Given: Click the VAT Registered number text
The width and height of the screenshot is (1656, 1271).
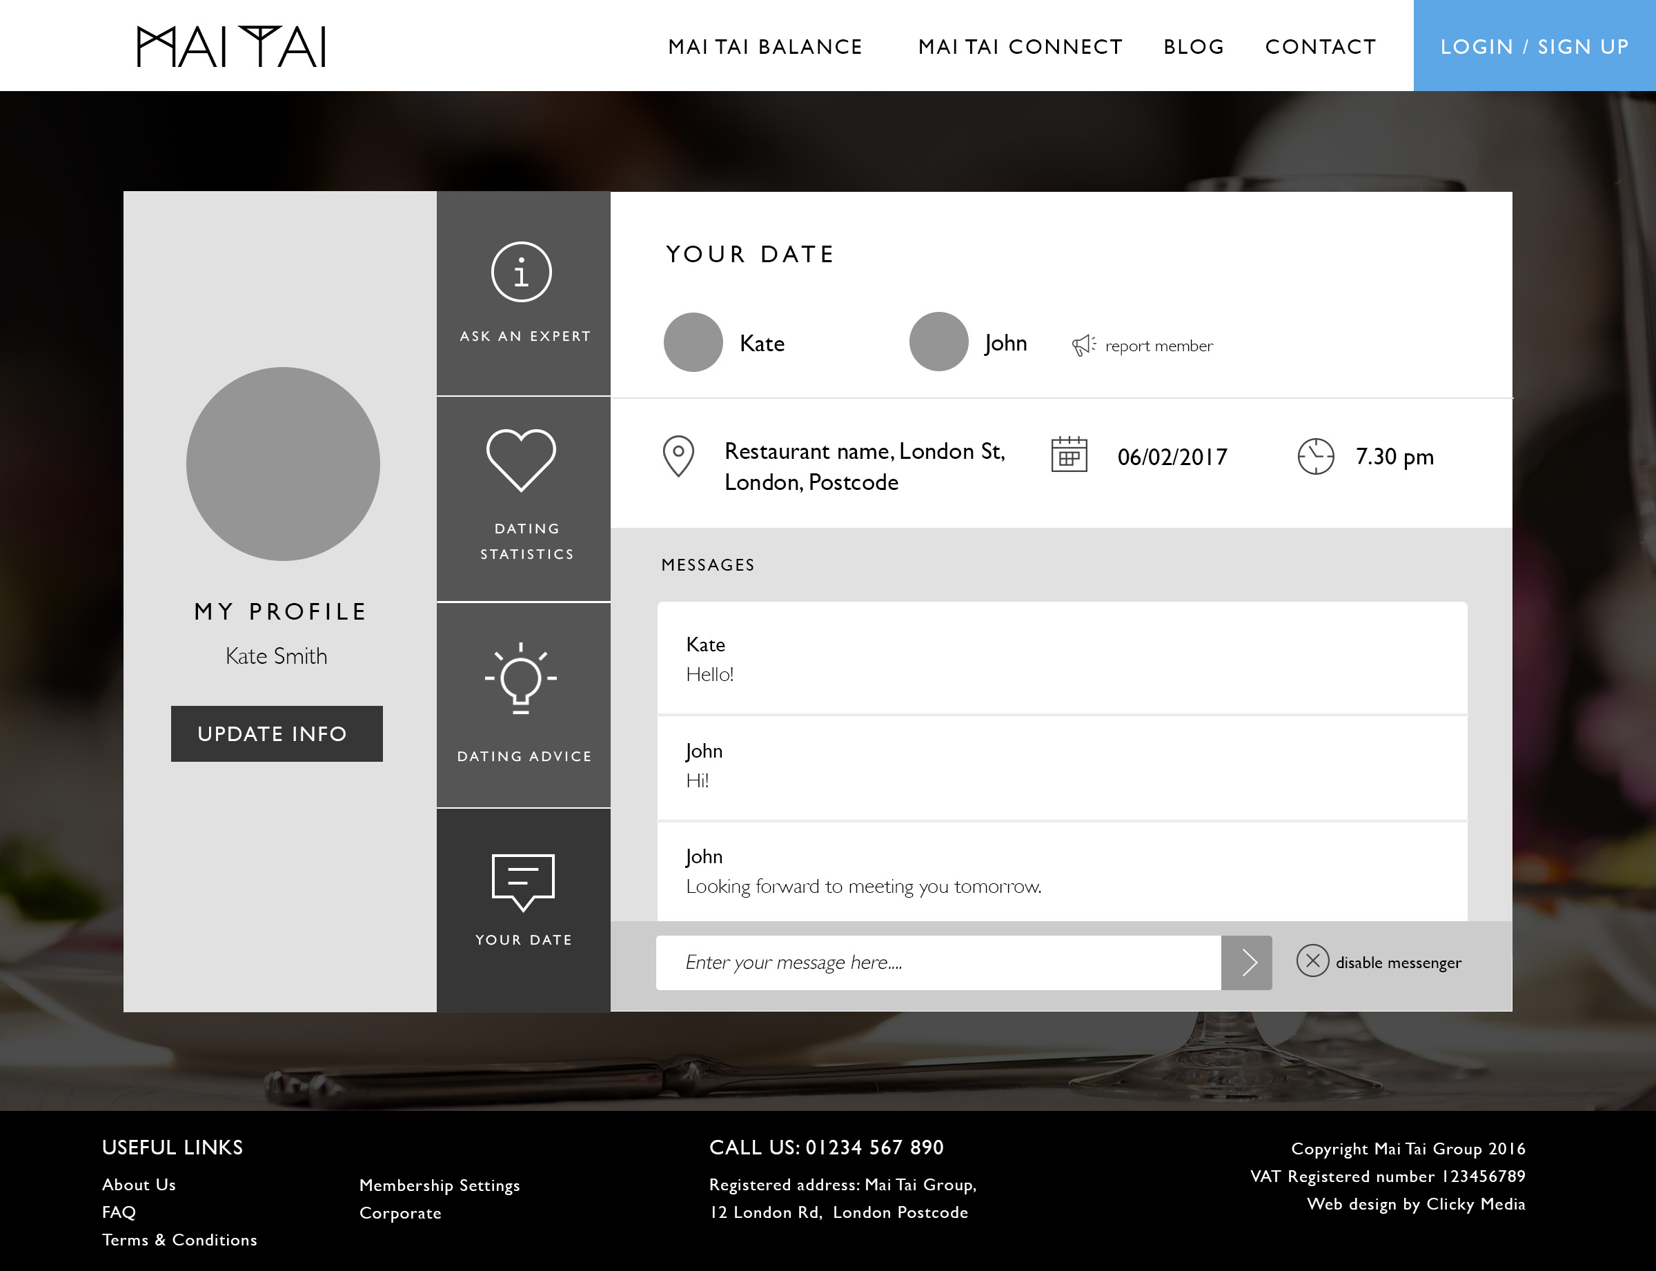Looking at the screenshot, I should (1388, 1176).
